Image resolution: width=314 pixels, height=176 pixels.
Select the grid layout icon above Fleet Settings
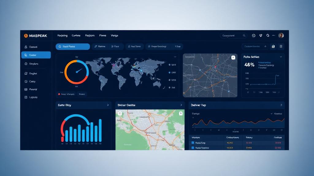(x=281, y=46)
